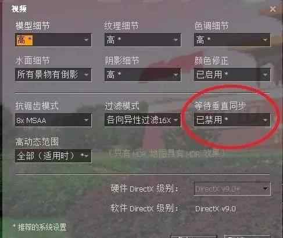
Task: Expand the 过滤模式 各向异性过滤16X dropdown
Action: [142, 120]
